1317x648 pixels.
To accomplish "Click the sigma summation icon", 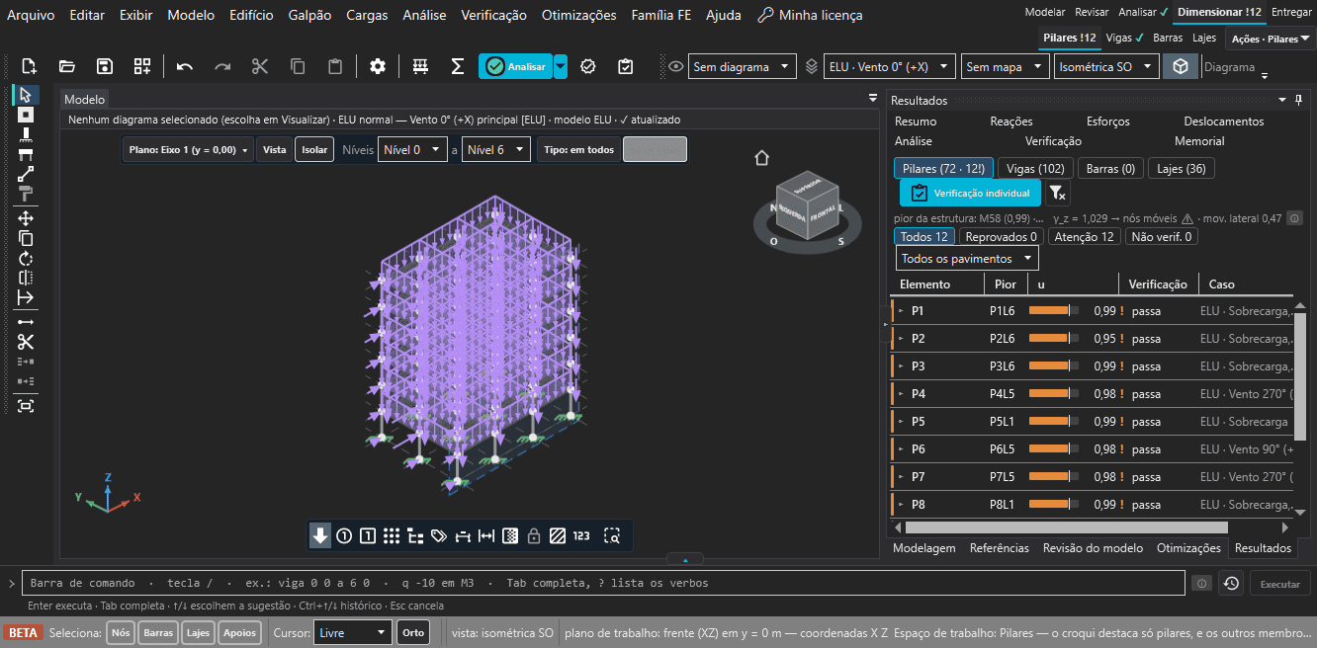I will click(458, 66).
